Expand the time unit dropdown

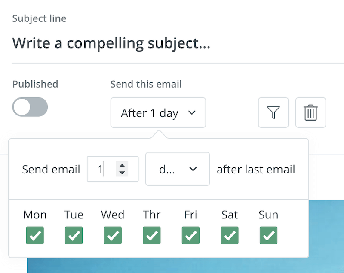pyautogui.click(x=178, y=169)
